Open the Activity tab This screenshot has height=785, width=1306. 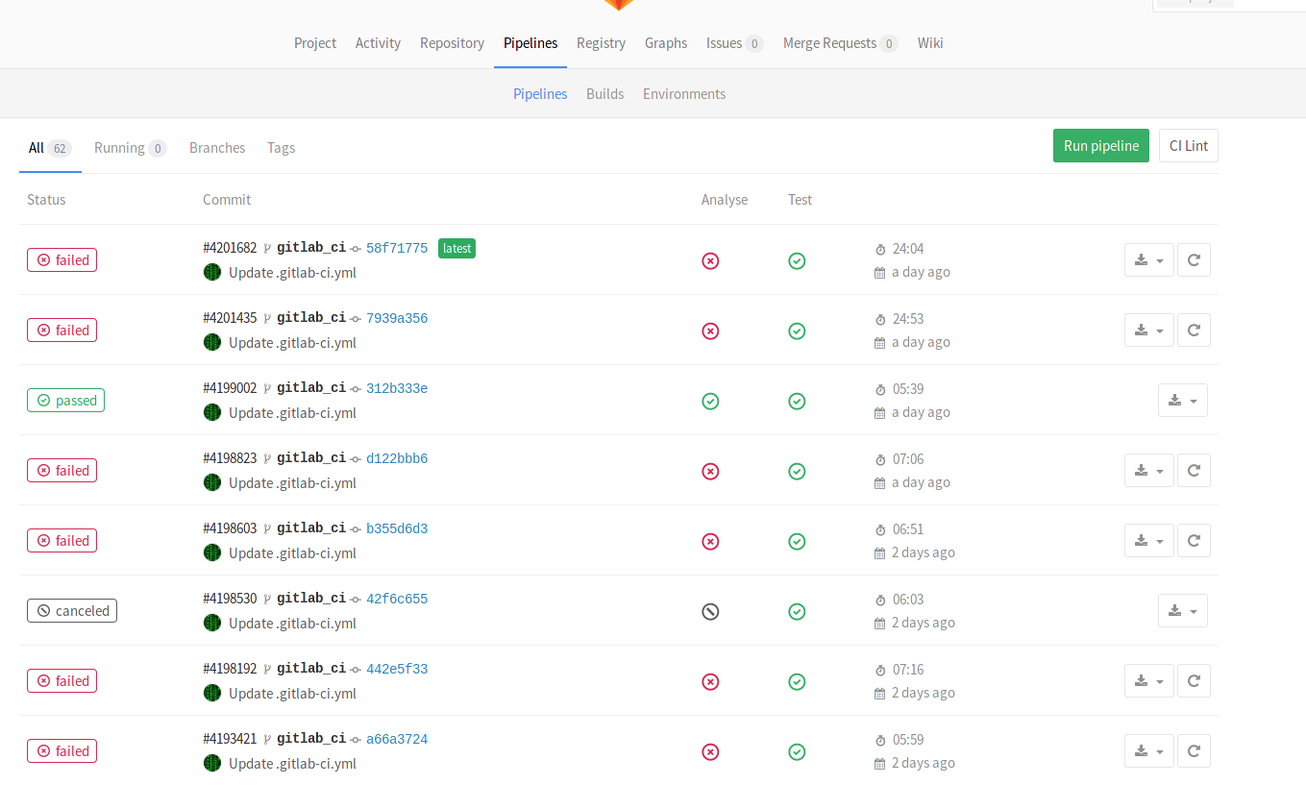tap(378, 43)
